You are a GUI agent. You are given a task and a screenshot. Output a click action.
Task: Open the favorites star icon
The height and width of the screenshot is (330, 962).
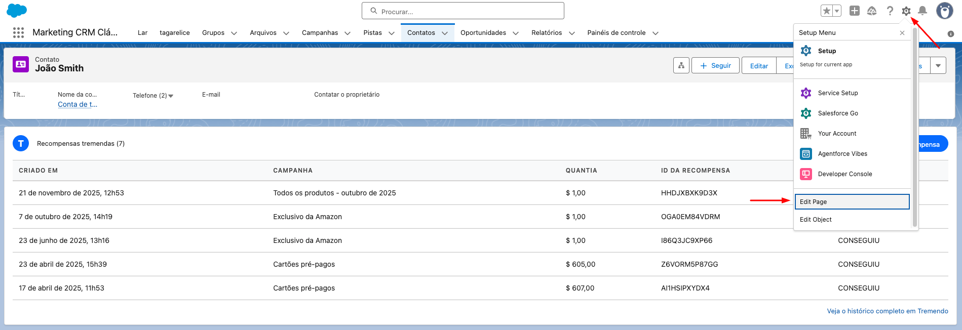click(827, 11)
